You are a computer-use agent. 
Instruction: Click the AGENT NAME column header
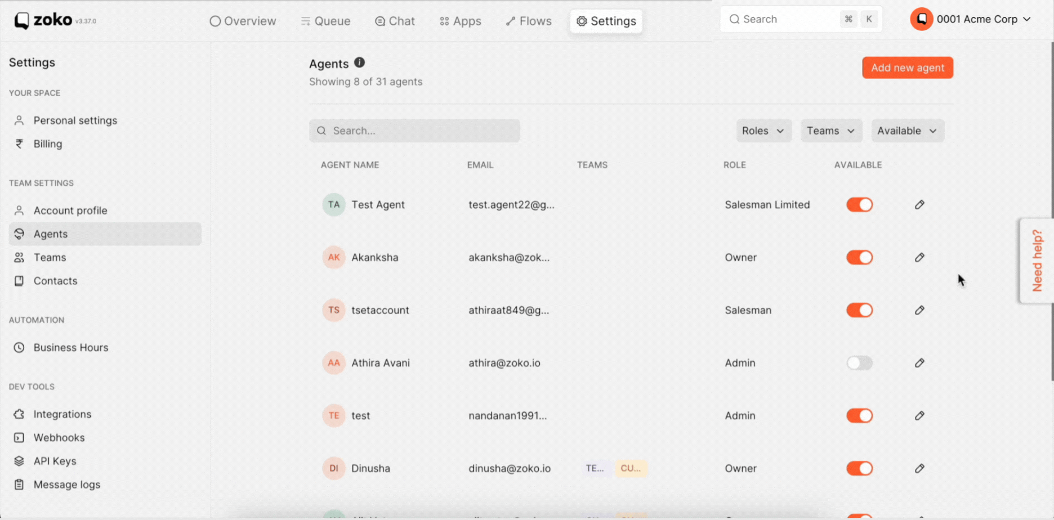350,165
